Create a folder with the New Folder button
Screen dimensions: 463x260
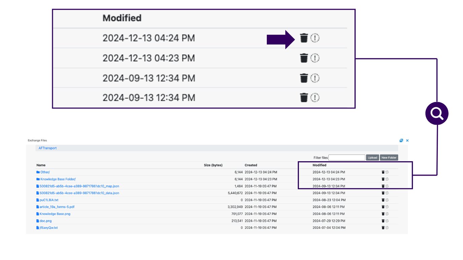[x=389, y=157]
